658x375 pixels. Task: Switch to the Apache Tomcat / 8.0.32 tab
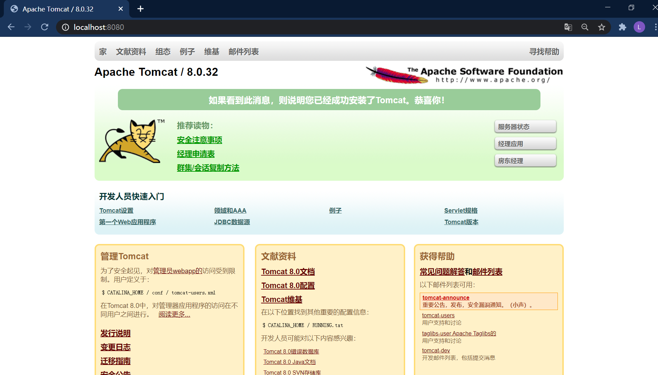(57, 9)
